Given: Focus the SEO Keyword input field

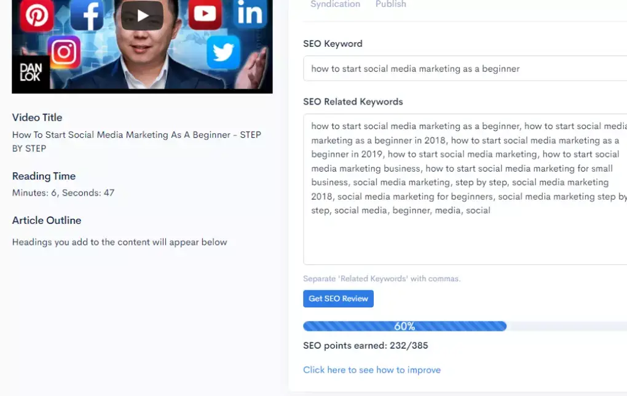Looking at the screenshot, I should pos(465,68).
